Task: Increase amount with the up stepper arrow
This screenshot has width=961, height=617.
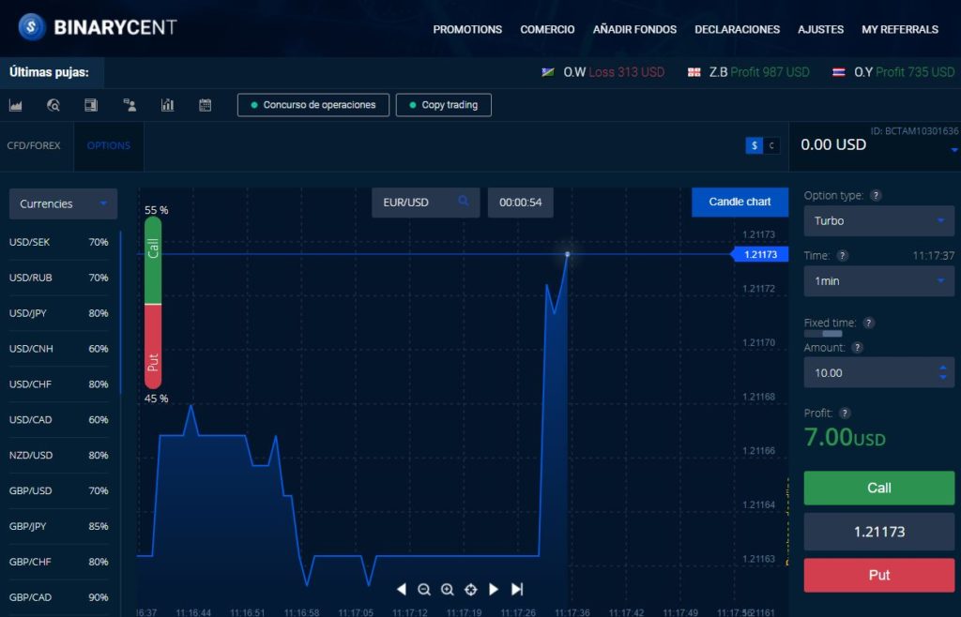Action: (942, 369)
